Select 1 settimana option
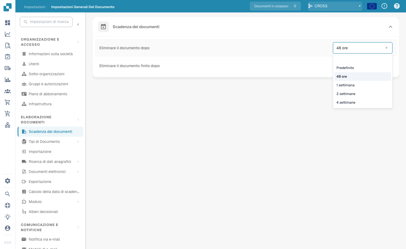Screen dimensions: 406x249 363,85
